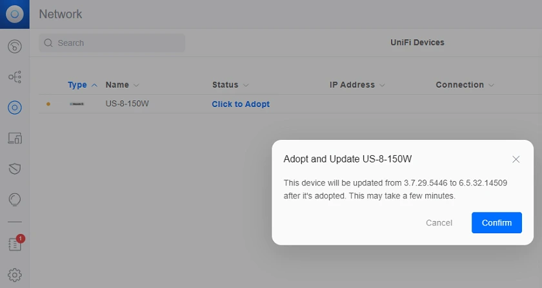
Task: Open the UniFi logo home icon
Action: [14, 14]
